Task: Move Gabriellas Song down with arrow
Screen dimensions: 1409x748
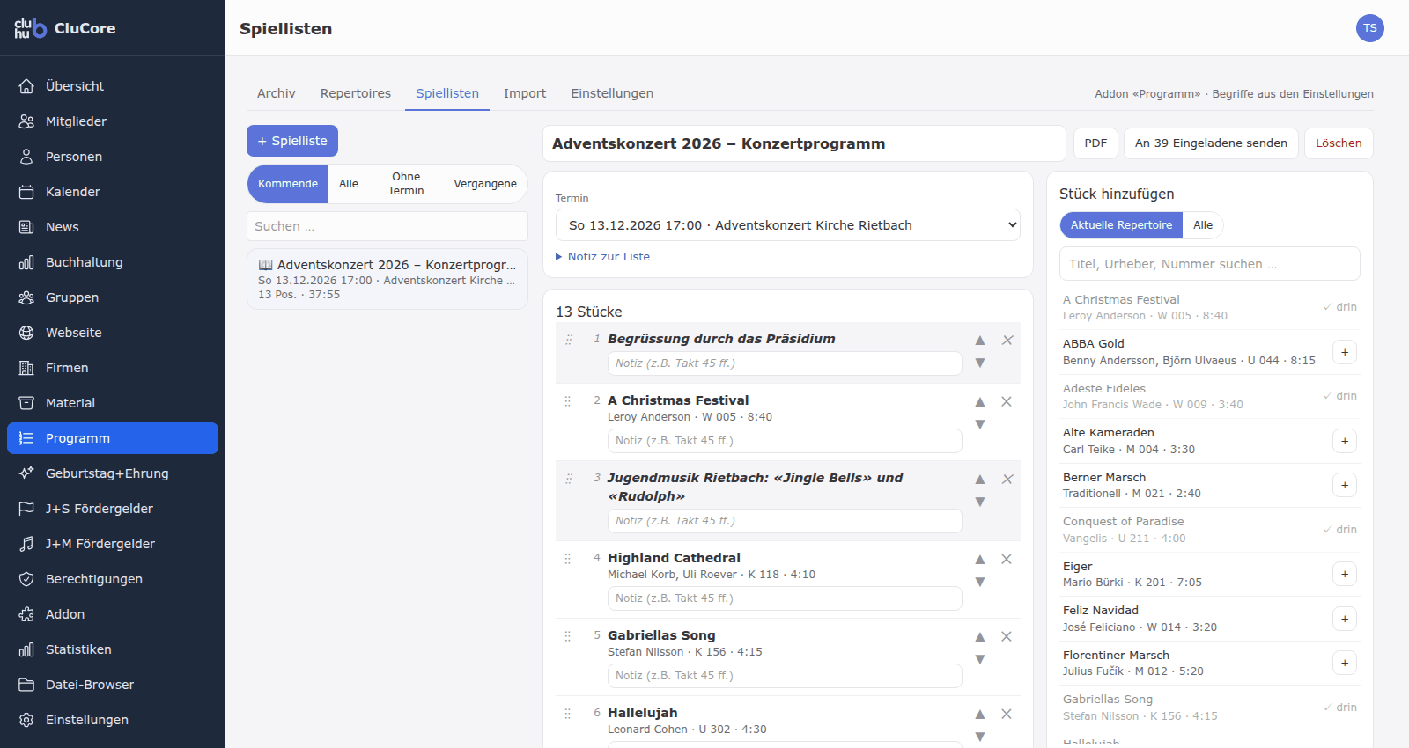Action: click(979, 659)
